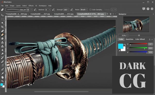Reset colors to default black and white
Screen dimensions: 155x95
point(119,50)
